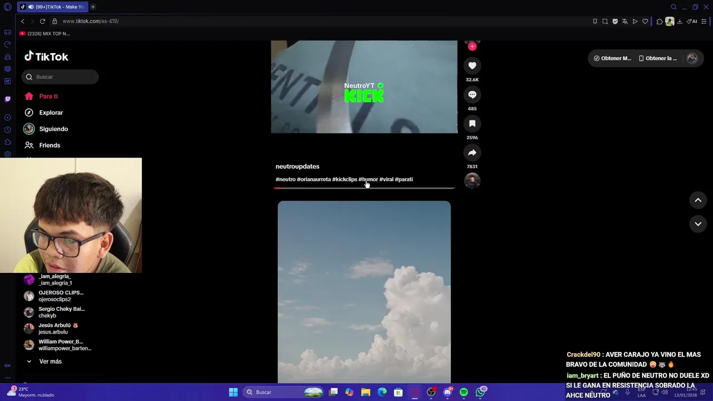
Task: Like the neutroupdates video with the heart
Action: click(x=472, y=66)
